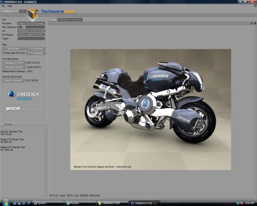Click the console panel scrollbar
This screenshot has width=257, height=206.
46,164
